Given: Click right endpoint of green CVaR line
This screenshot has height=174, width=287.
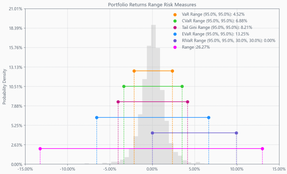Looking at the screenshot, I should 182,86.
